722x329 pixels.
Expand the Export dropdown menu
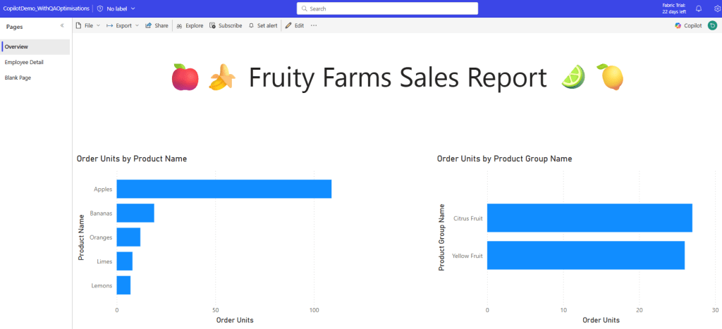click(x=123, y=26)
